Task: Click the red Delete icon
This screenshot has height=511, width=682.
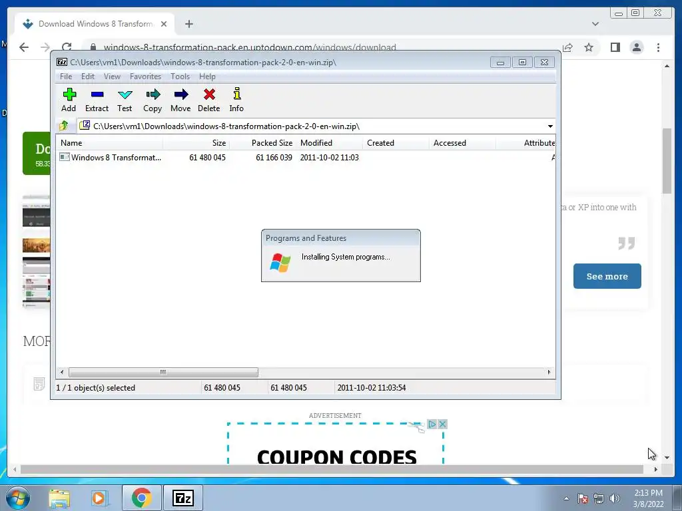Action: 208,100
